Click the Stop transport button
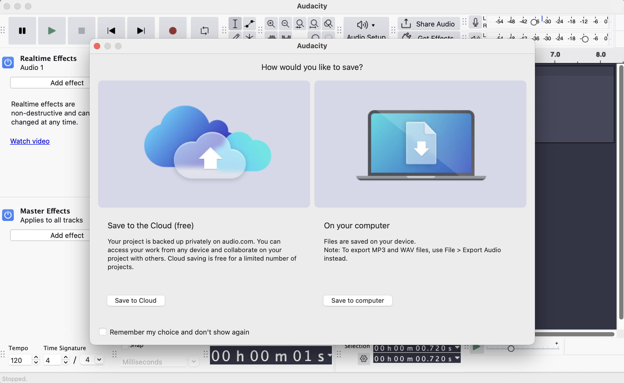The height and width of the screenshot is (383, 624). click(82, 31)
